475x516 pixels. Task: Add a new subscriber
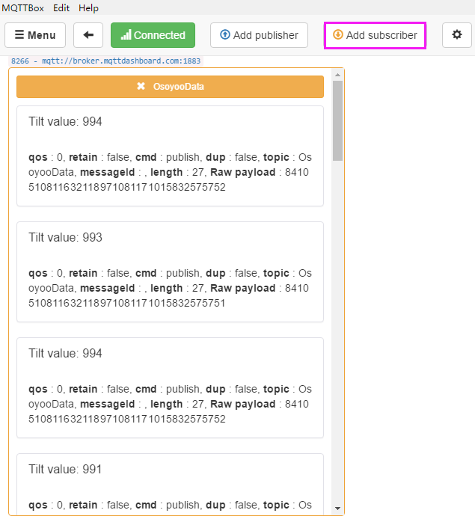point(375,35)
